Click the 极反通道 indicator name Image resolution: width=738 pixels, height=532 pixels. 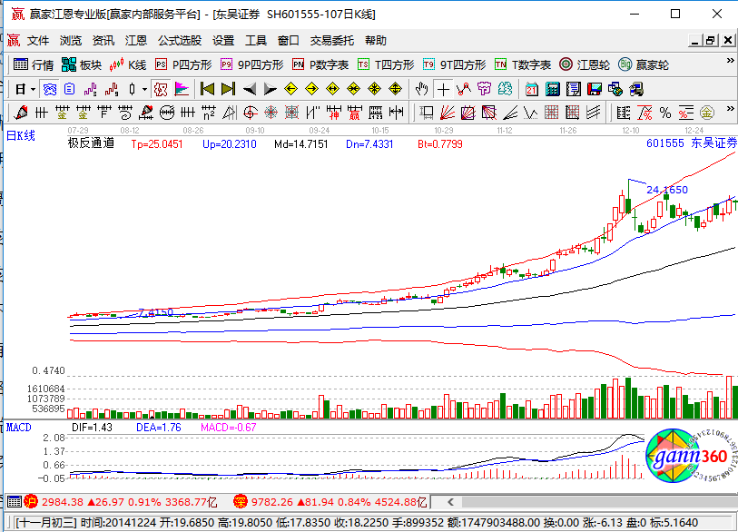tap(92, 143)
